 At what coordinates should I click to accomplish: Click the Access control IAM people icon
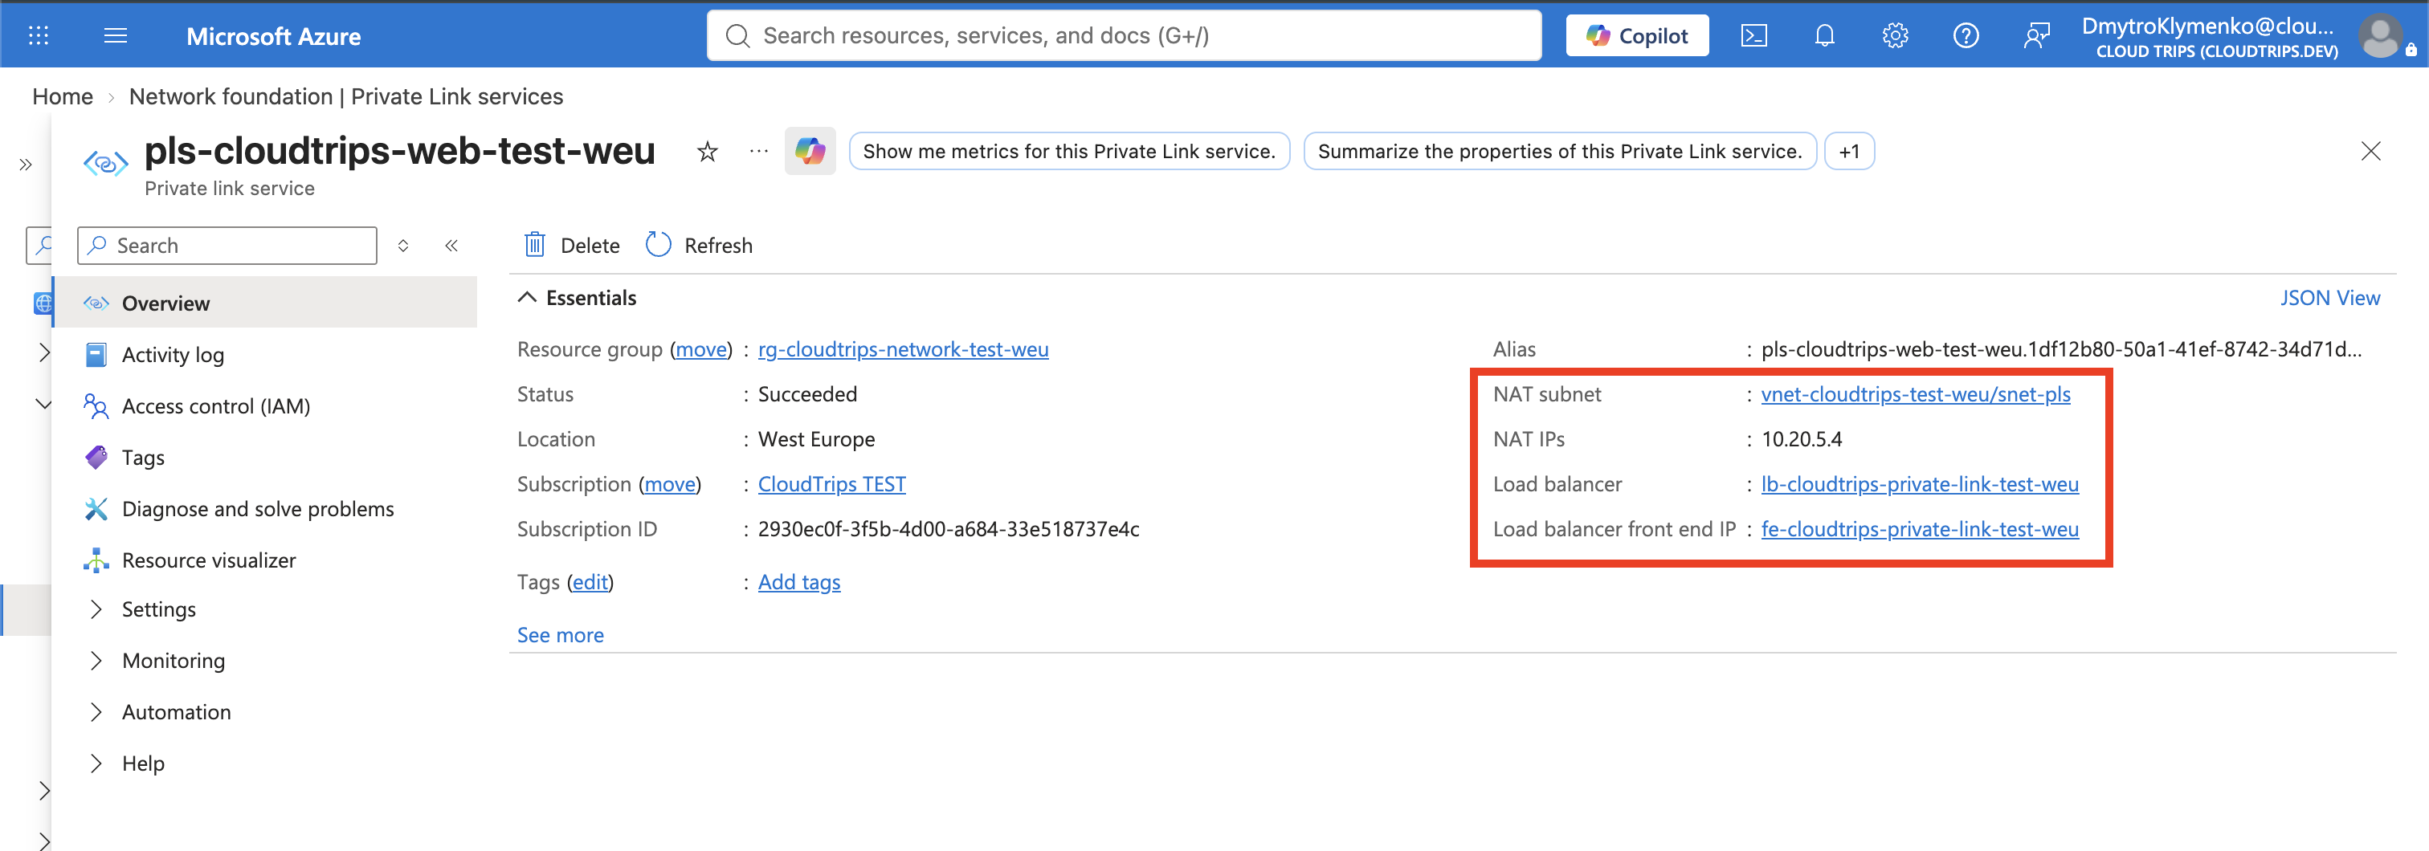click(x=96, y=406)
